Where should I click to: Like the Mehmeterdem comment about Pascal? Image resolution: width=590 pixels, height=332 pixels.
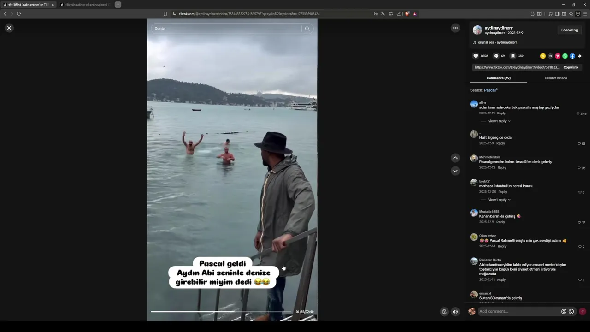pos(579,168)
